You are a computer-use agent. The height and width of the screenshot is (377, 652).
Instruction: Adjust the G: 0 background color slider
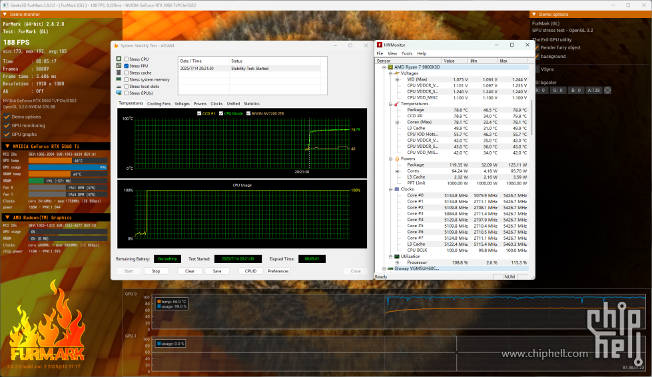coord(558,90)
